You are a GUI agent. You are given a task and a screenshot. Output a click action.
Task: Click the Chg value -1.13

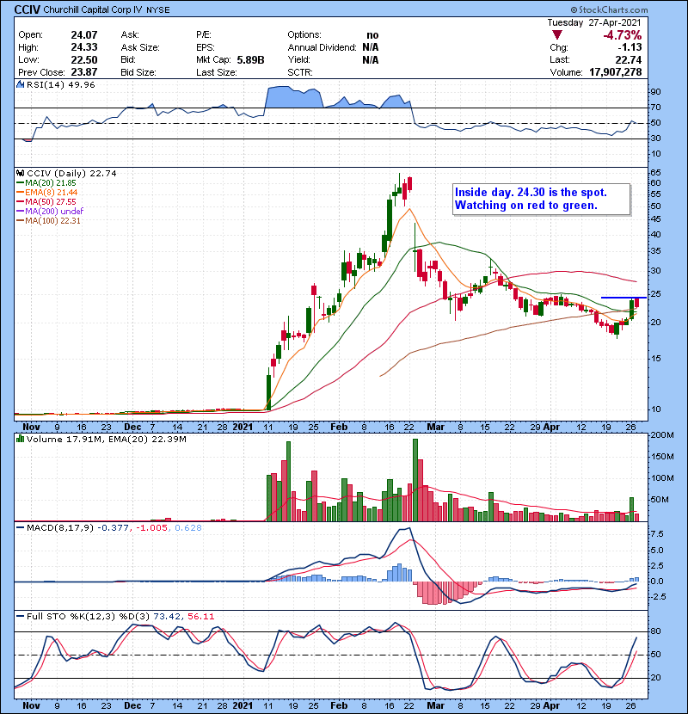point(630,47)
